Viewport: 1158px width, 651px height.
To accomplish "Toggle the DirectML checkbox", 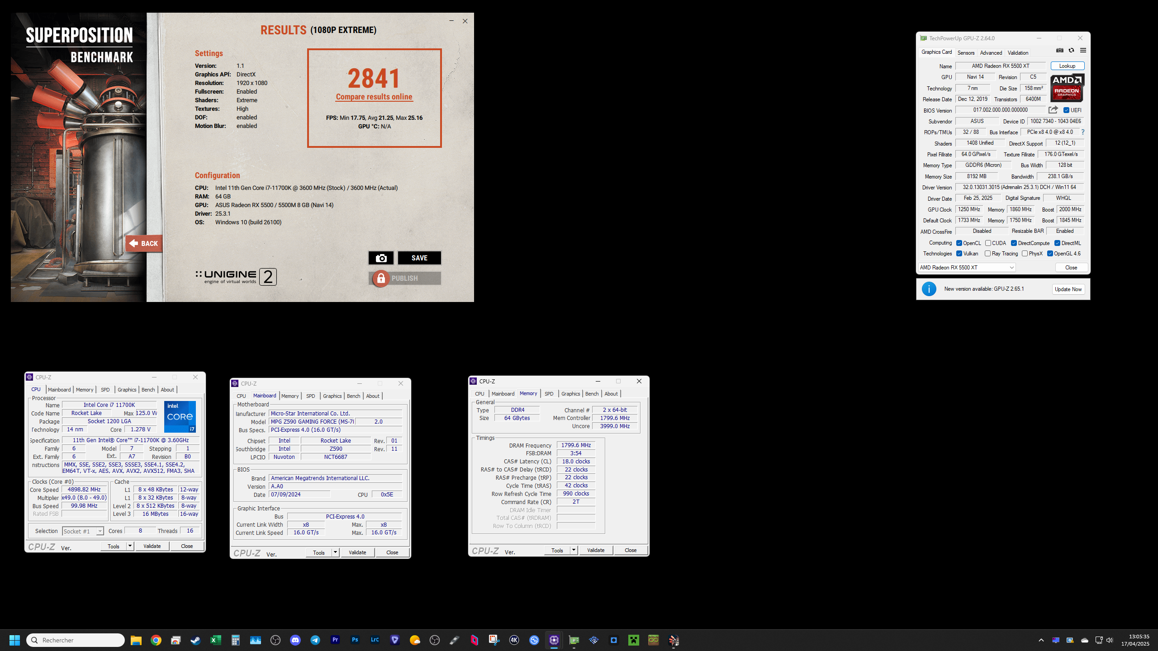I will 1057,243.
